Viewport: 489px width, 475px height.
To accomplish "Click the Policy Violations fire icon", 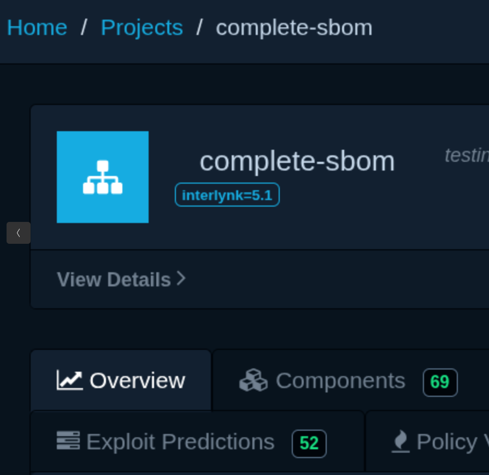I will [400, 441].
